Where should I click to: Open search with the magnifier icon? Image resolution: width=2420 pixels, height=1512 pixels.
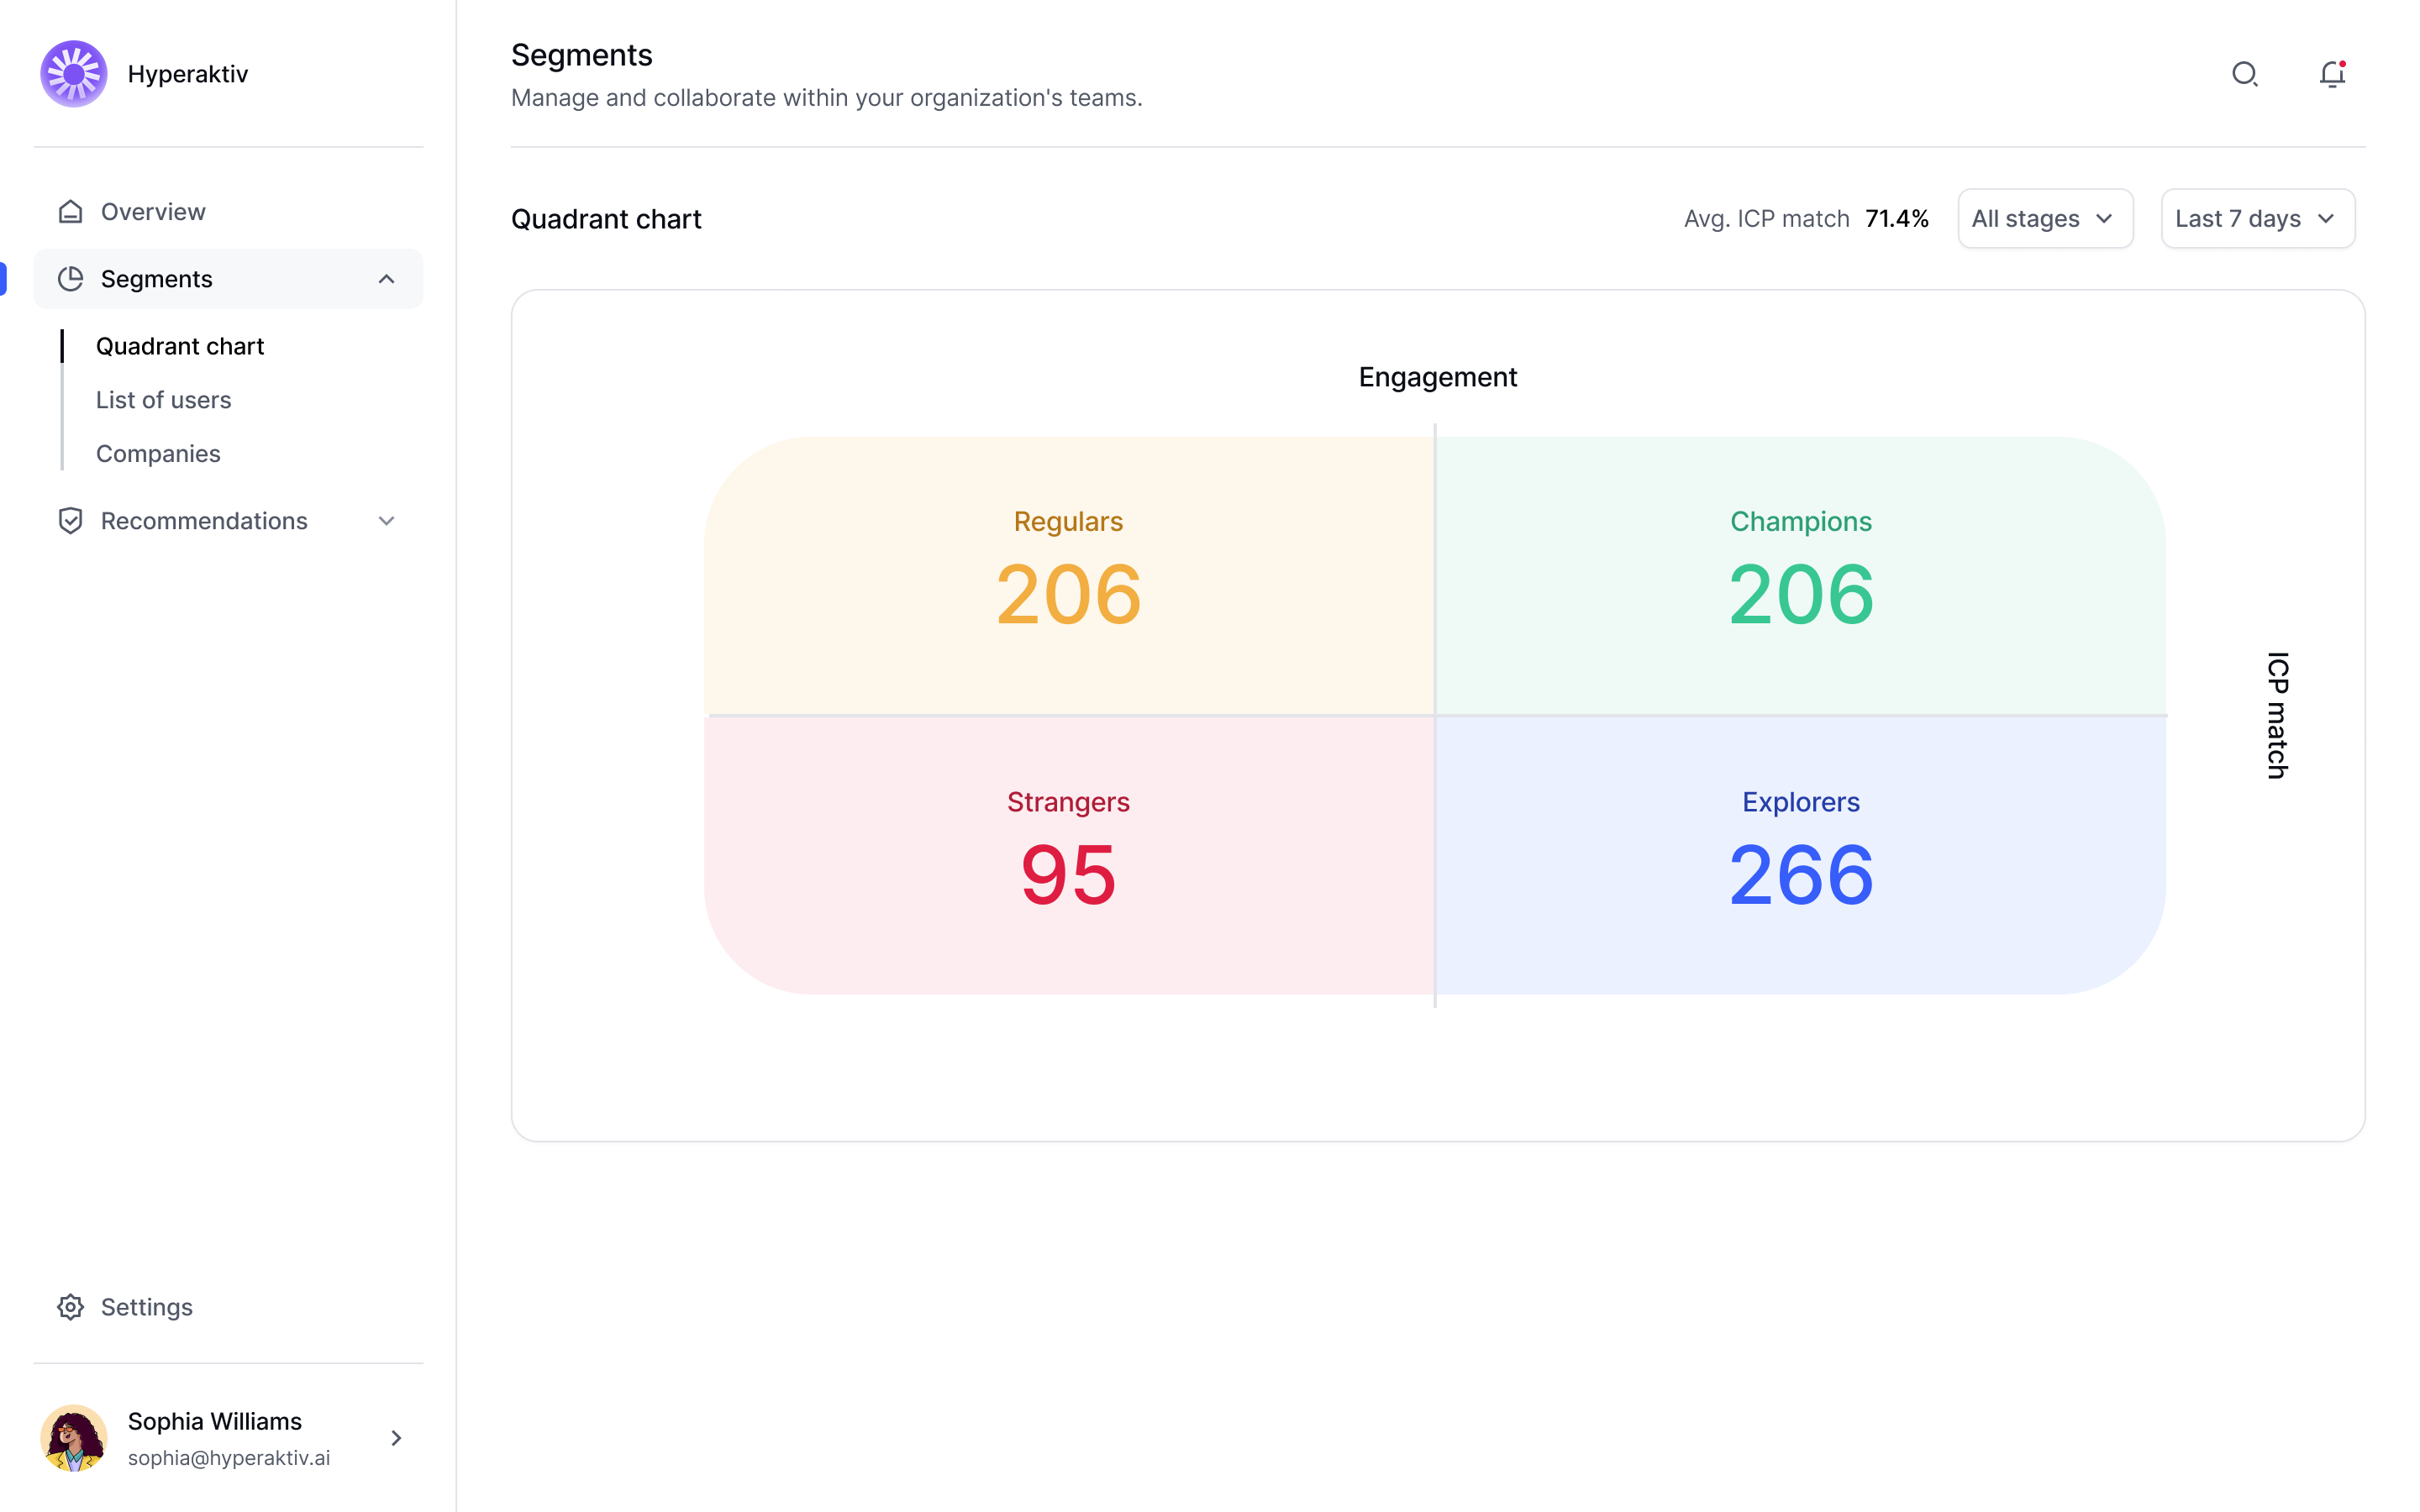tap(2245, 74)
